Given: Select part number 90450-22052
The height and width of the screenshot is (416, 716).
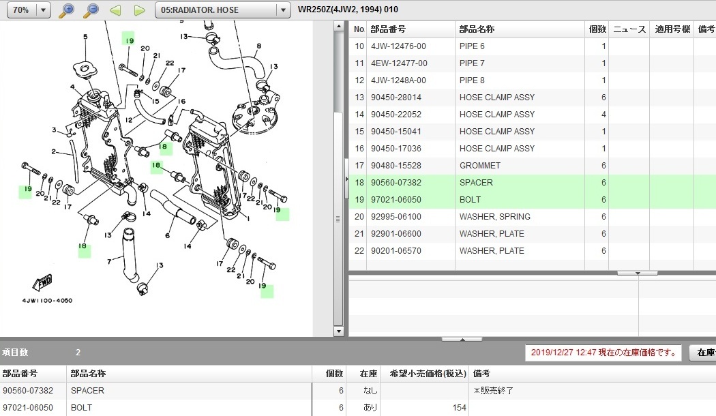Looking at the screenshot, I should pyautogui.click(x=396, y=114).
